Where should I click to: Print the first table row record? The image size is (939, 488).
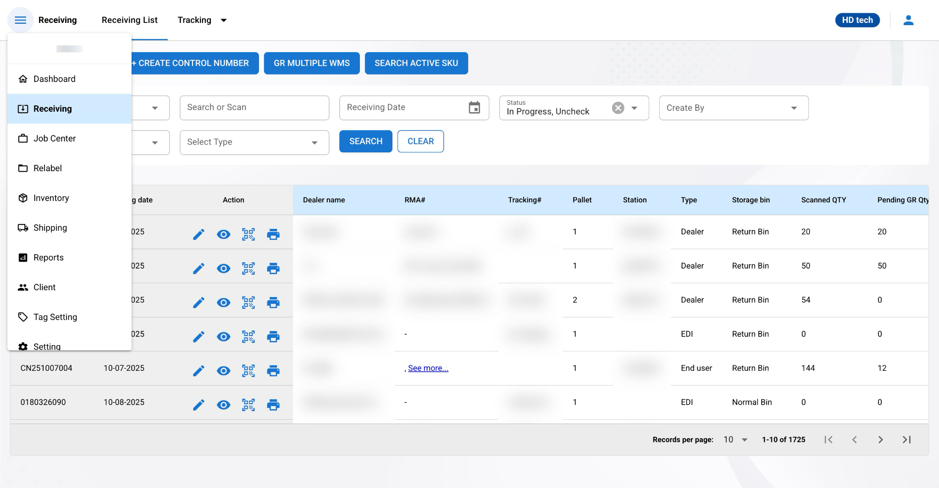click(x=273, y=234)
